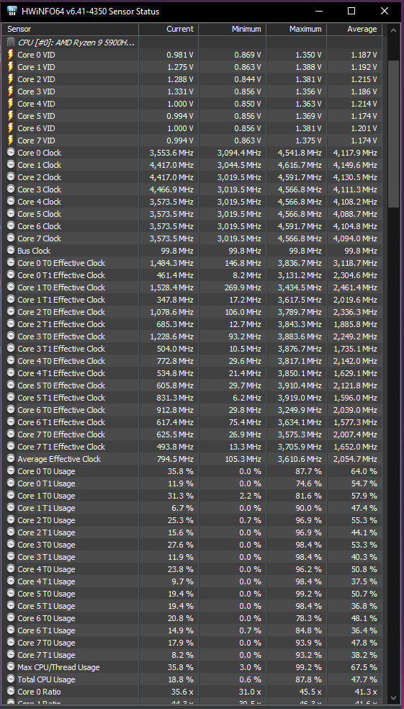Click the icon beside Core 1 T1 Usage
Image resolution: width=404 pixels, height=709 pixels.
(x=11, y=508)
